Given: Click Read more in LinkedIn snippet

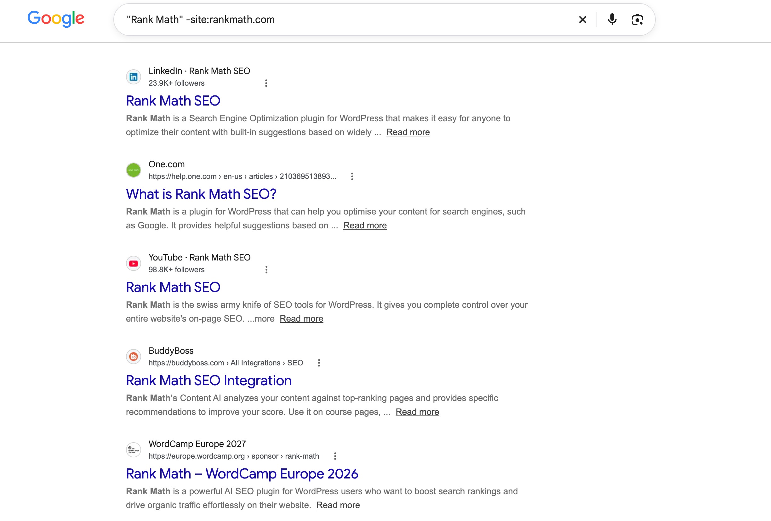Looking at the screenshot, I should click(x=408, y=132).
